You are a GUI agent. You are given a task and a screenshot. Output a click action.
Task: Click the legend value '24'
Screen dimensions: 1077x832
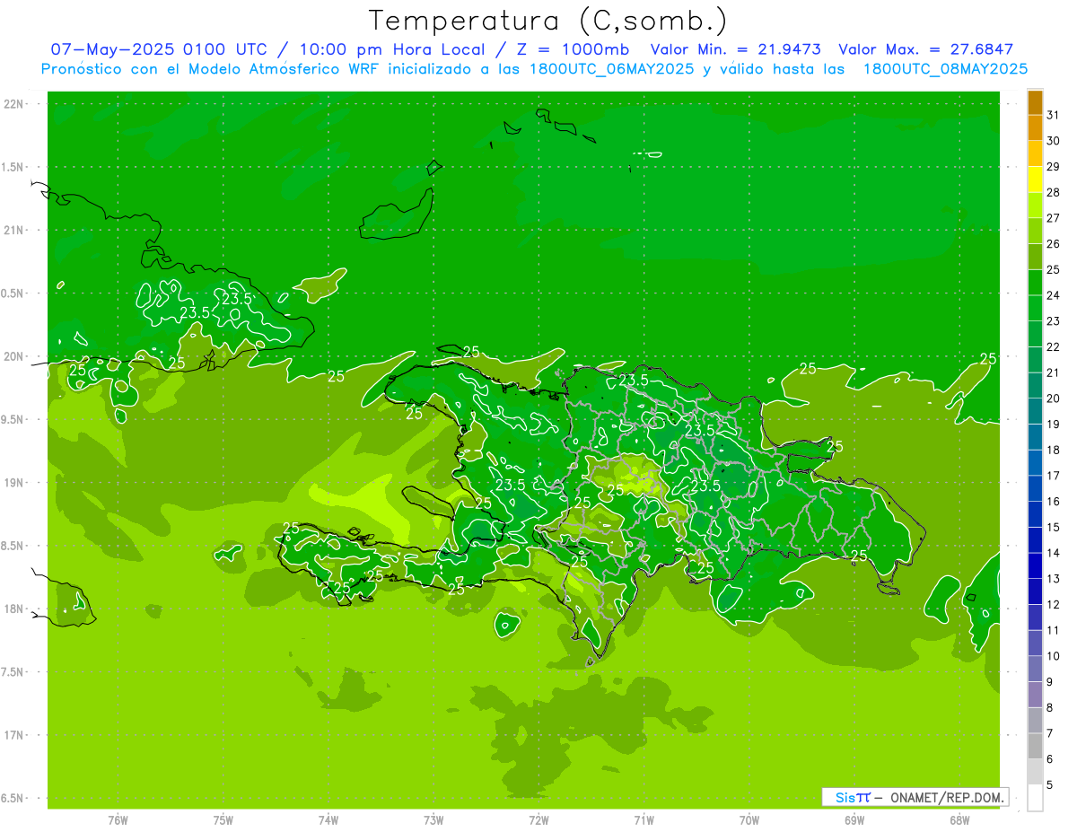point(1054,295)
